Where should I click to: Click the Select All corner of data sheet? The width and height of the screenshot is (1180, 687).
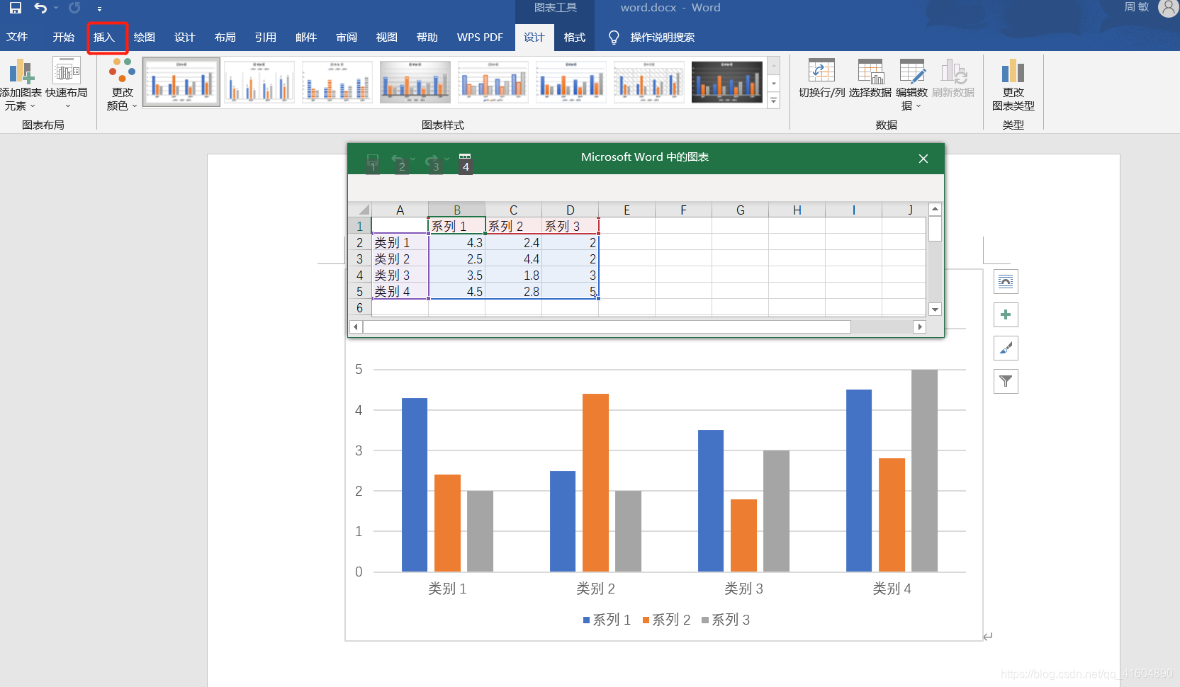coord(360,210)
